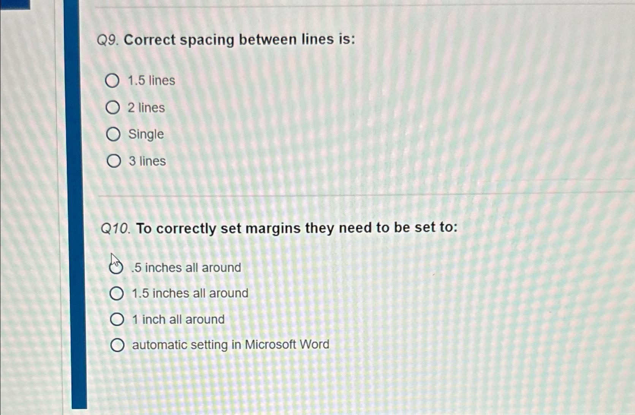Choose "1.5 inches all around" margin option
This screenshot has width=635, height=415.
coord(117,293)
